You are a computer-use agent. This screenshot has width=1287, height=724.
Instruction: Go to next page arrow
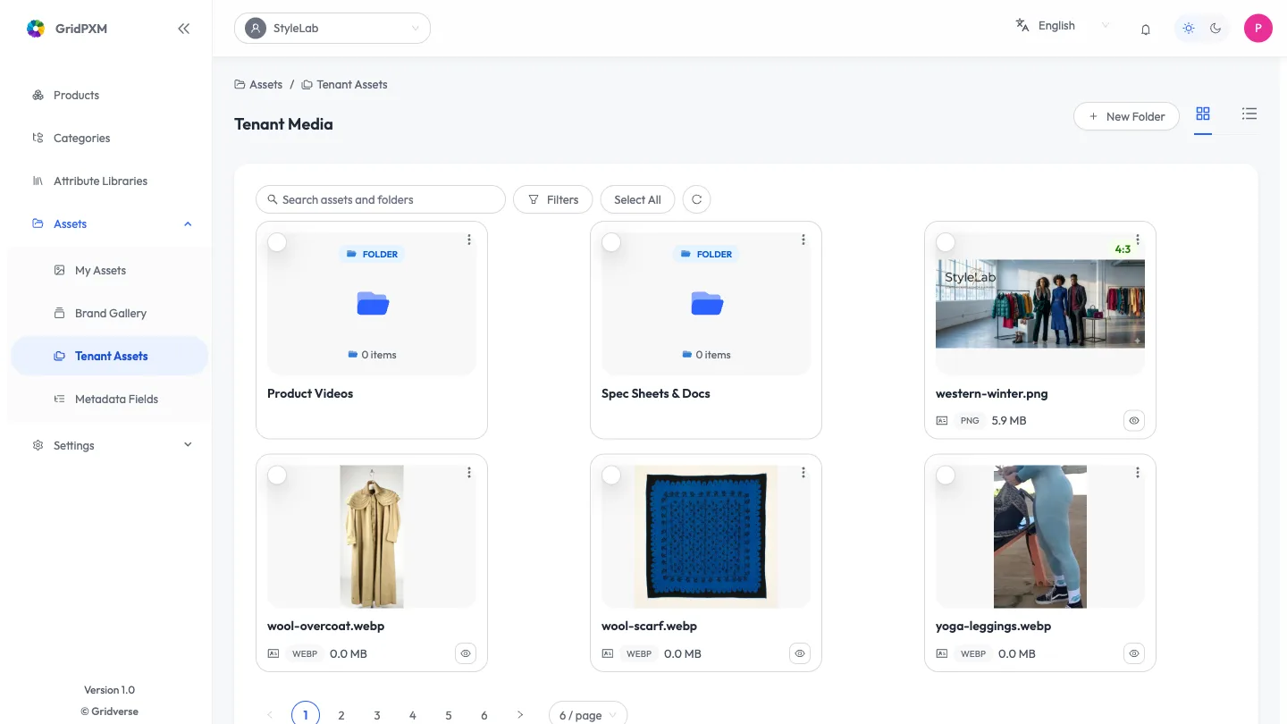point(520,715)
